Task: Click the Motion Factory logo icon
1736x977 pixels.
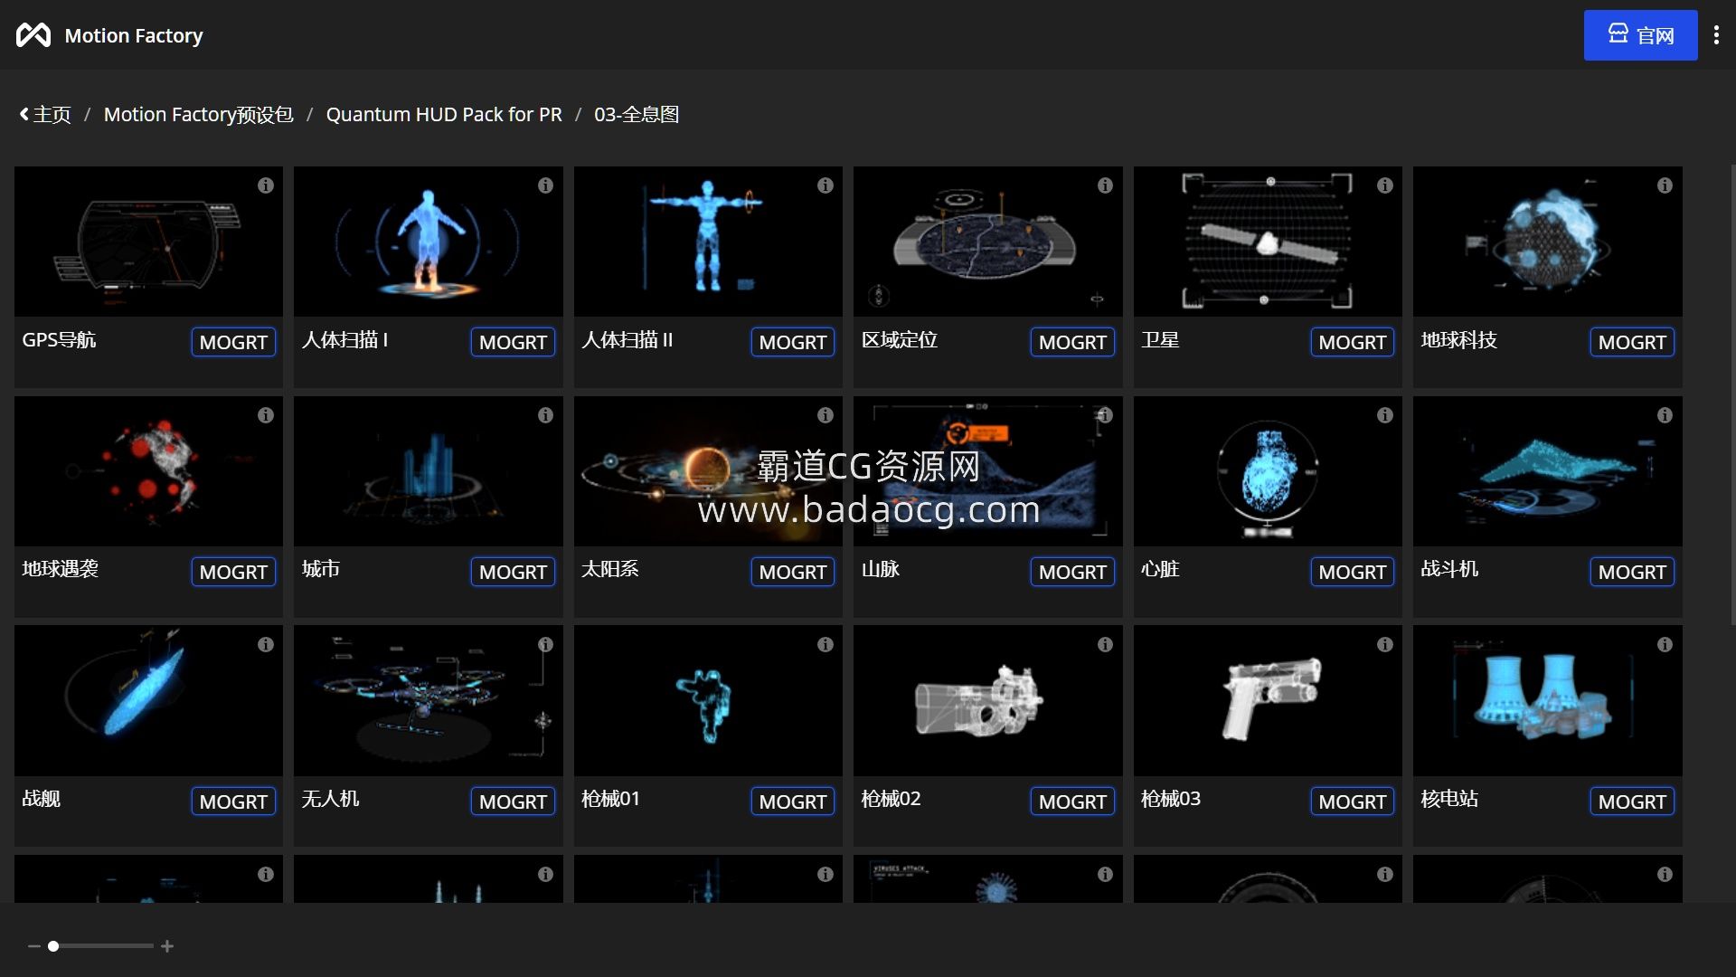Action: (33, 35)
